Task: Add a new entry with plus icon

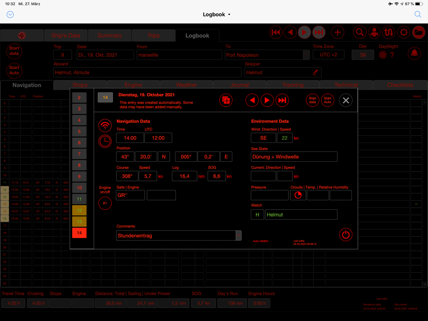Action: coord(338,33)
